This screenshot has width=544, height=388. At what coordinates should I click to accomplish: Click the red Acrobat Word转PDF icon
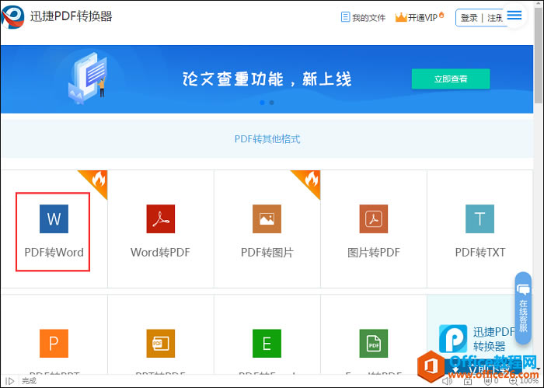click(x=161, y=218)
